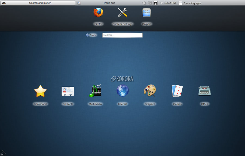The image size is (245, 156).
Task: Open the volume speaker tray icon
Action: [x=144, y=3]
